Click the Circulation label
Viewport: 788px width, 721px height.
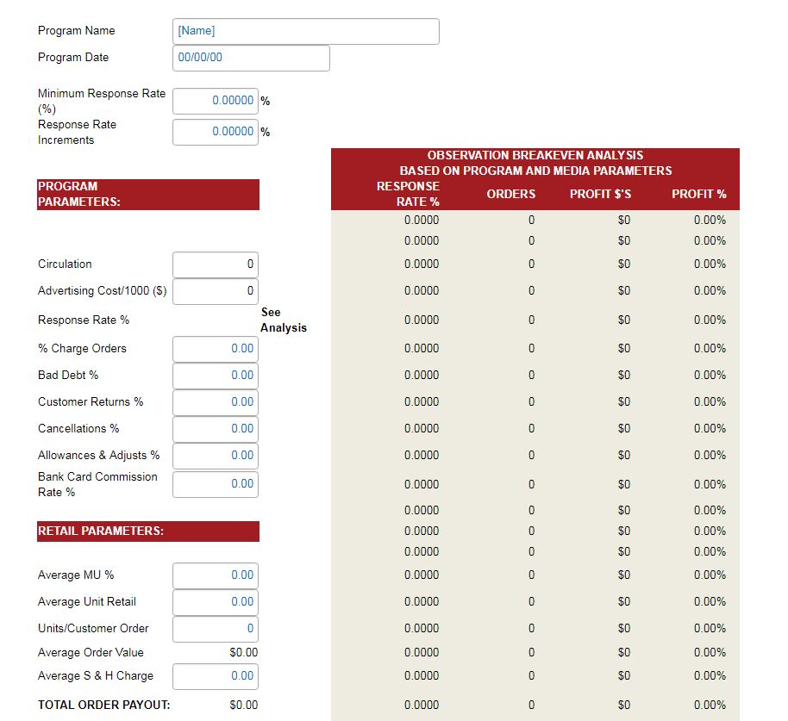click(65, 264)
